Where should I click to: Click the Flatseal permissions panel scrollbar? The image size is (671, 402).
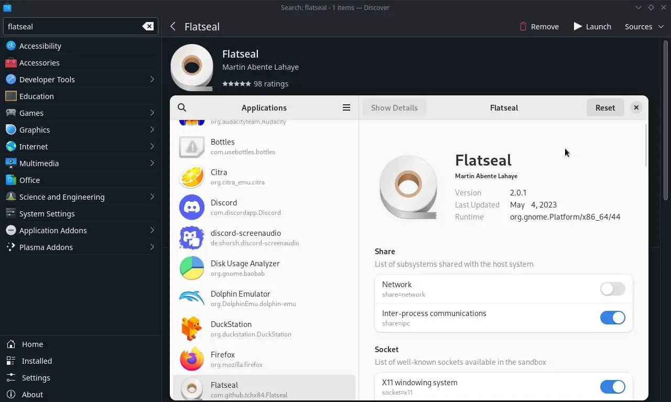click(646, 146)
